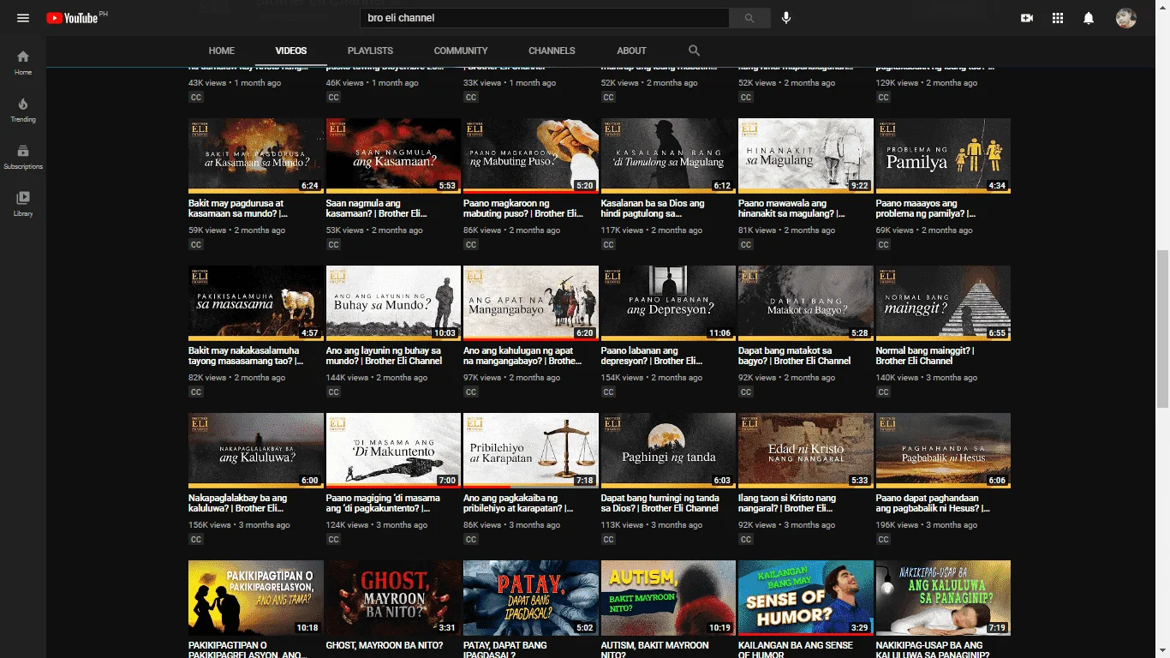Click title 'Normal bang mainggit? | Brother Eli Channel'
The width and height of the screenshot is (1170, 658).
tap(925, 356)
